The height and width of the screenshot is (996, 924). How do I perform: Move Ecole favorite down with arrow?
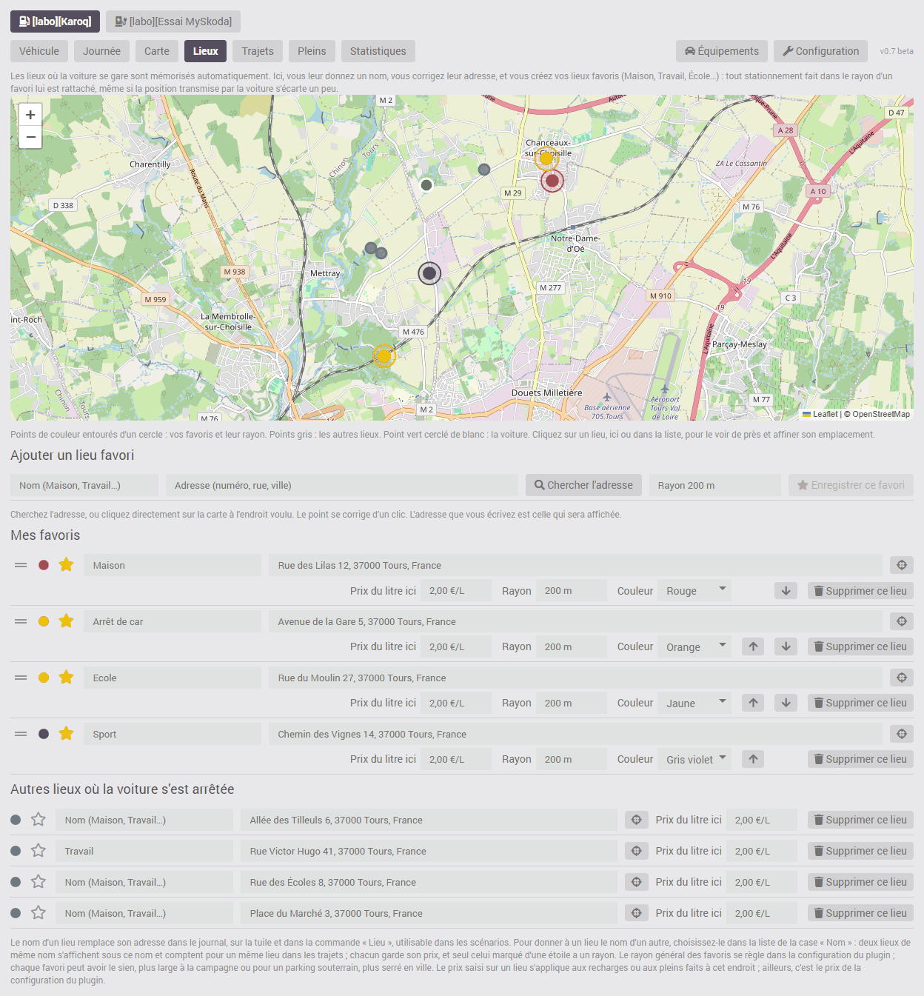(786, 703)
